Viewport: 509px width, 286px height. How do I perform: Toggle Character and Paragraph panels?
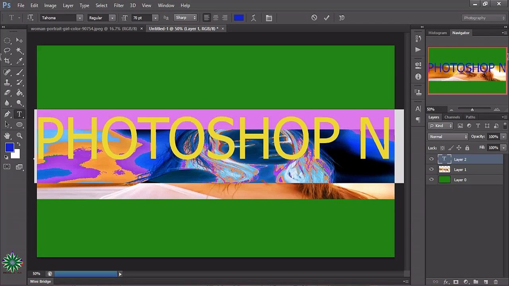269,18
